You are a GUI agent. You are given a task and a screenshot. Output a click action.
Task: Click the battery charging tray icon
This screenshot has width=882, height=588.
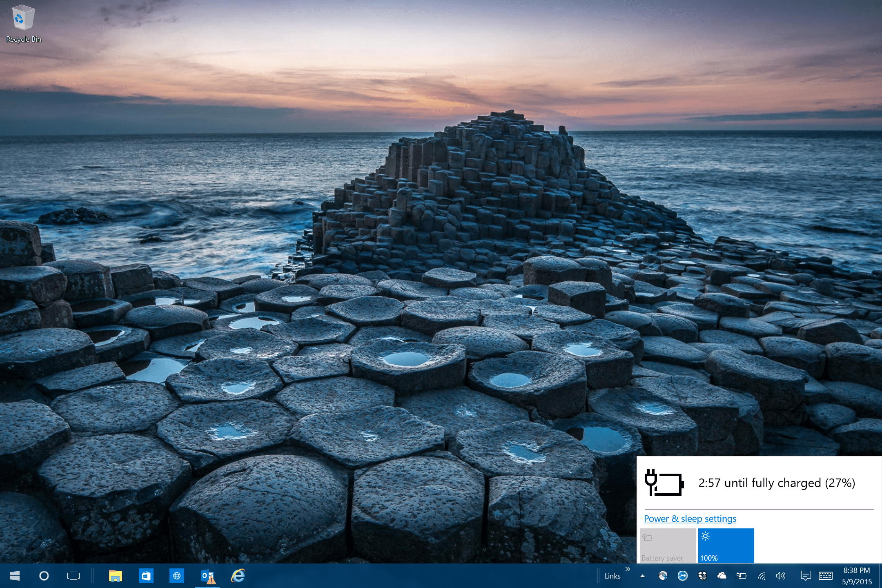point(742,576)
